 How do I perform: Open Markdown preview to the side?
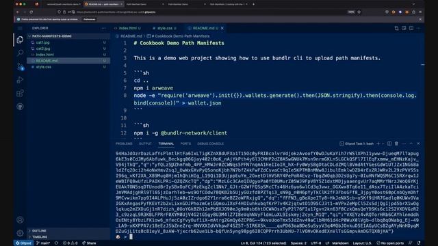point(404,28)
